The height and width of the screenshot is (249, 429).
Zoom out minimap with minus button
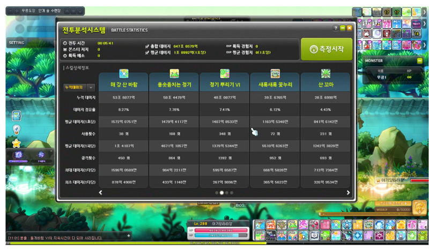point(10,11)
